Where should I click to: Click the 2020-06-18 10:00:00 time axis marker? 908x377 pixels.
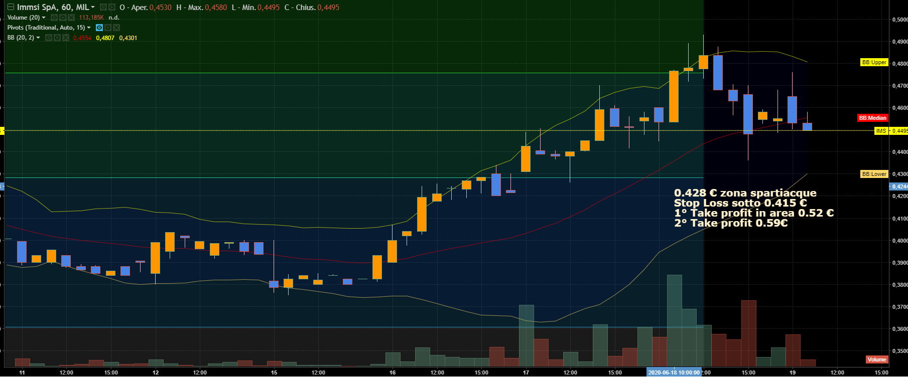coord(673,372)
